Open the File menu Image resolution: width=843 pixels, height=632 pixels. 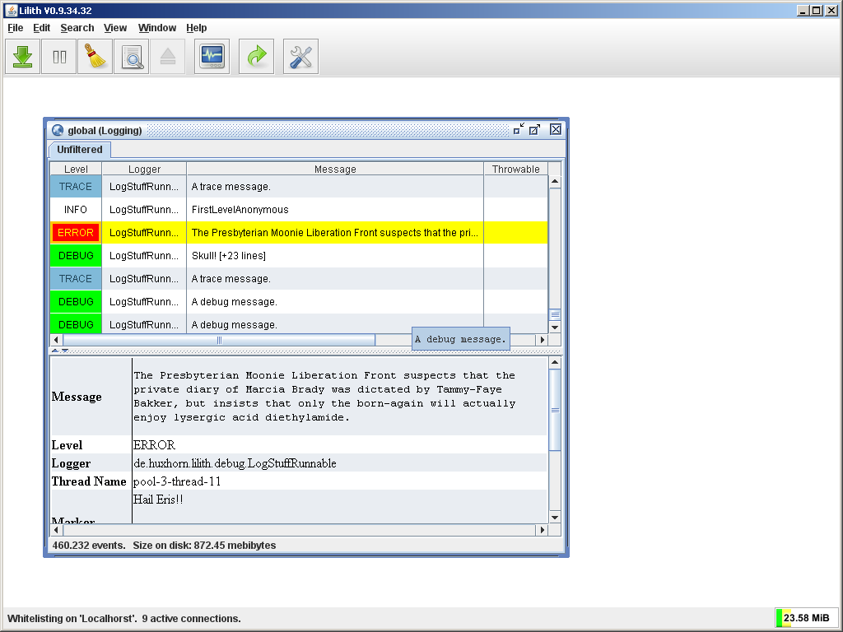point(16,28)
